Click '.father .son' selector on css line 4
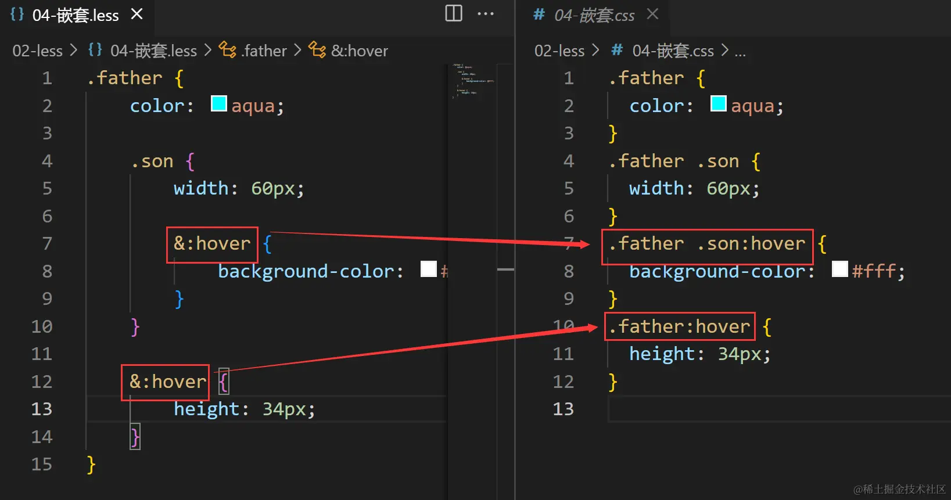This screenshot has width=951, height=500. tap(674, 161)
